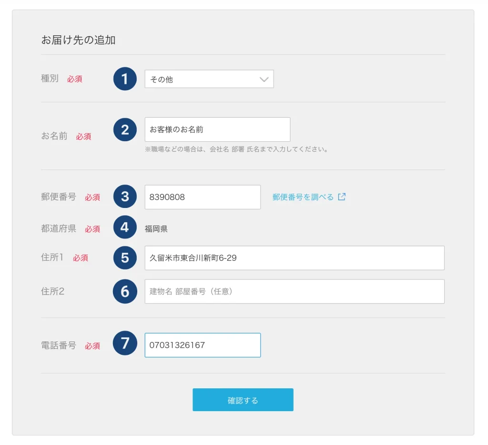The width and height of the screenshot is (488, 445).
Task: Click the external link icon beside 郵便番号を調べる
Action: [342, 197]
